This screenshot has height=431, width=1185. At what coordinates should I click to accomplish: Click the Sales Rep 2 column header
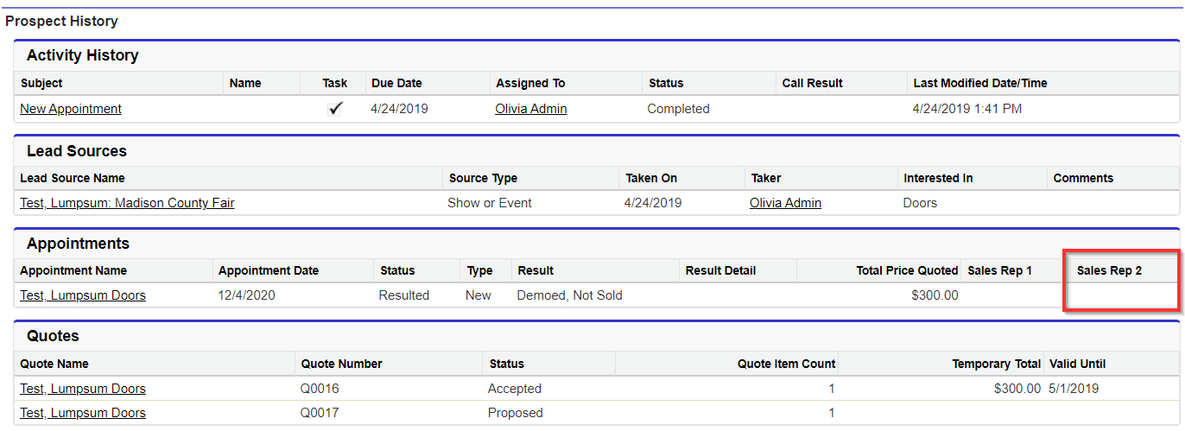pos(1109,270)
